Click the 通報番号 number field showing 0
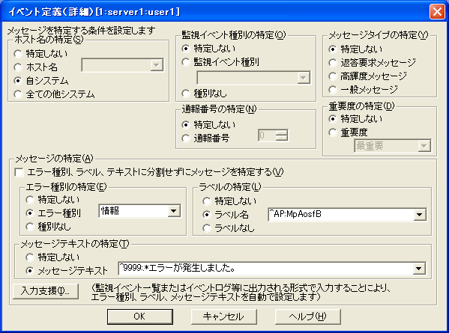This screenshot has height=333, width=449. [267, 135]
